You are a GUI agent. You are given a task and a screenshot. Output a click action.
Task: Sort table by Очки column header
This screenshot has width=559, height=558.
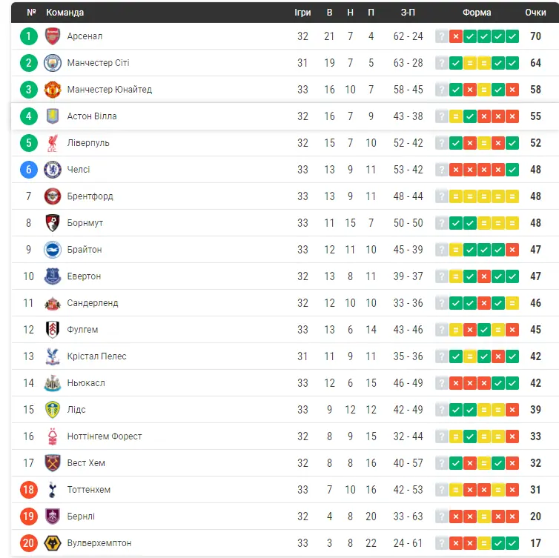coord(535,13)
